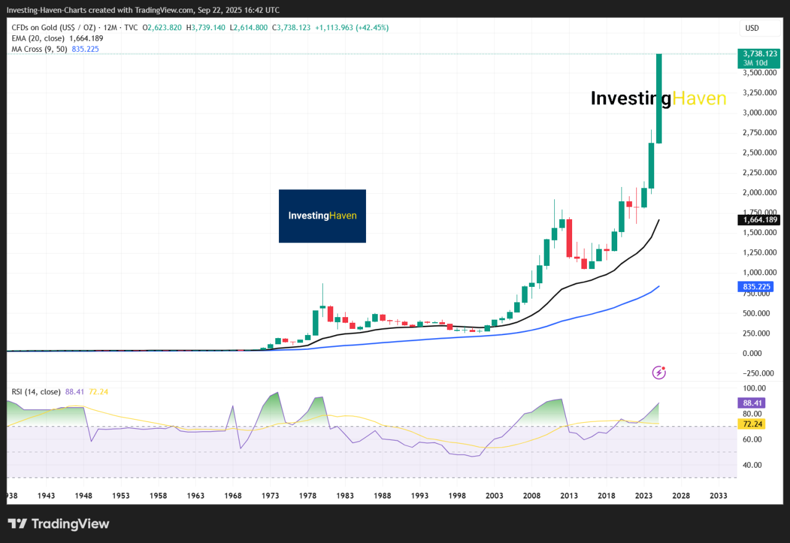
Task: Click the purple lightning bolt icon
Action: point(659,372)
